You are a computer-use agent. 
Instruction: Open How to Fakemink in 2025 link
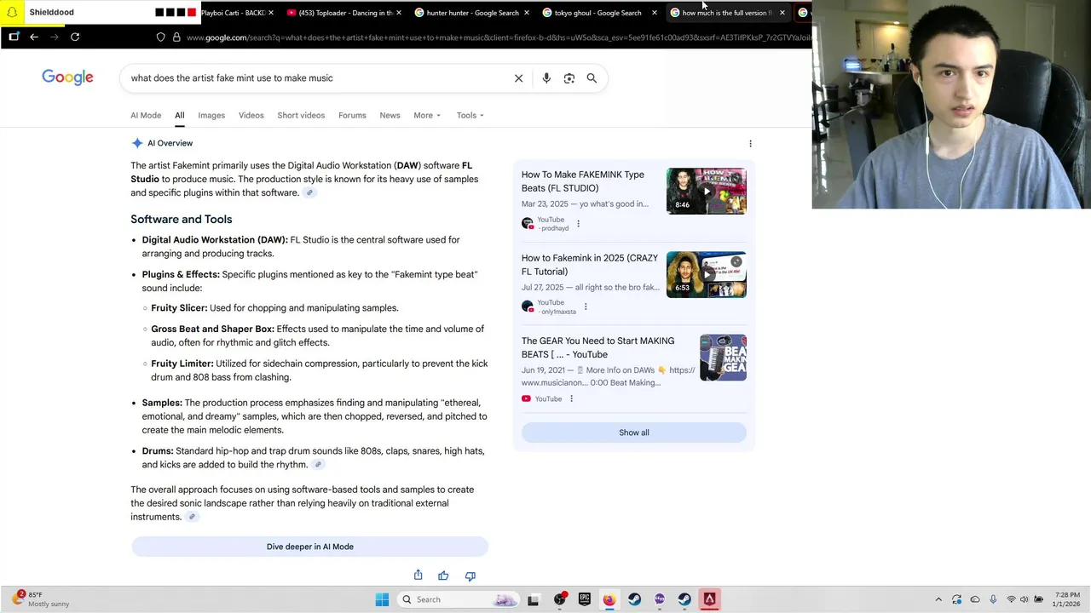pos(590,265)
